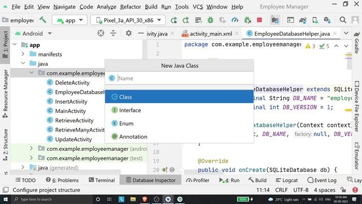Expand the manifests folder

23,54
